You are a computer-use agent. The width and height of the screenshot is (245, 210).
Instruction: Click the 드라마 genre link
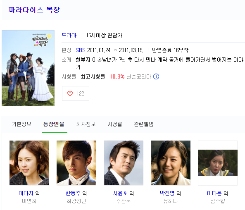coord(69,35)
